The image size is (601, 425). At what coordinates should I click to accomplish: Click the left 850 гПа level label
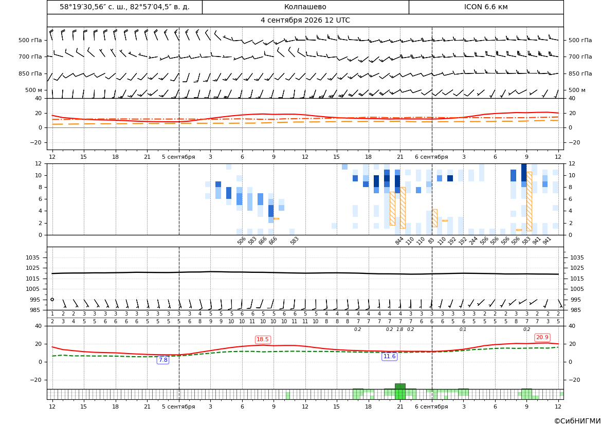(30, 73)
